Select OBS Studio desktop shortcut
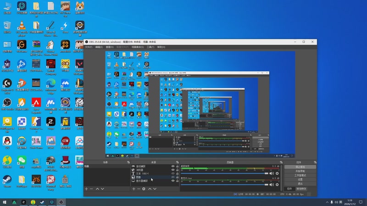The image size is (367, 206). pos(7,104)
